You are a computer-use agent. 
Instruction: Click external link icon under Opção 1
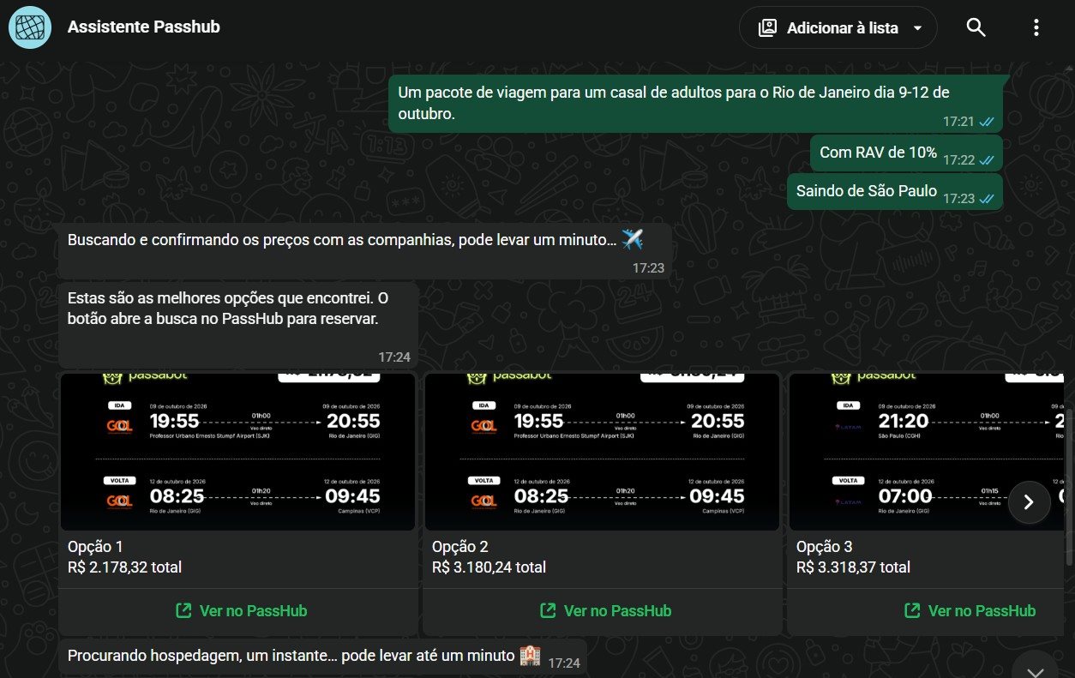click(x=183, y=611)
